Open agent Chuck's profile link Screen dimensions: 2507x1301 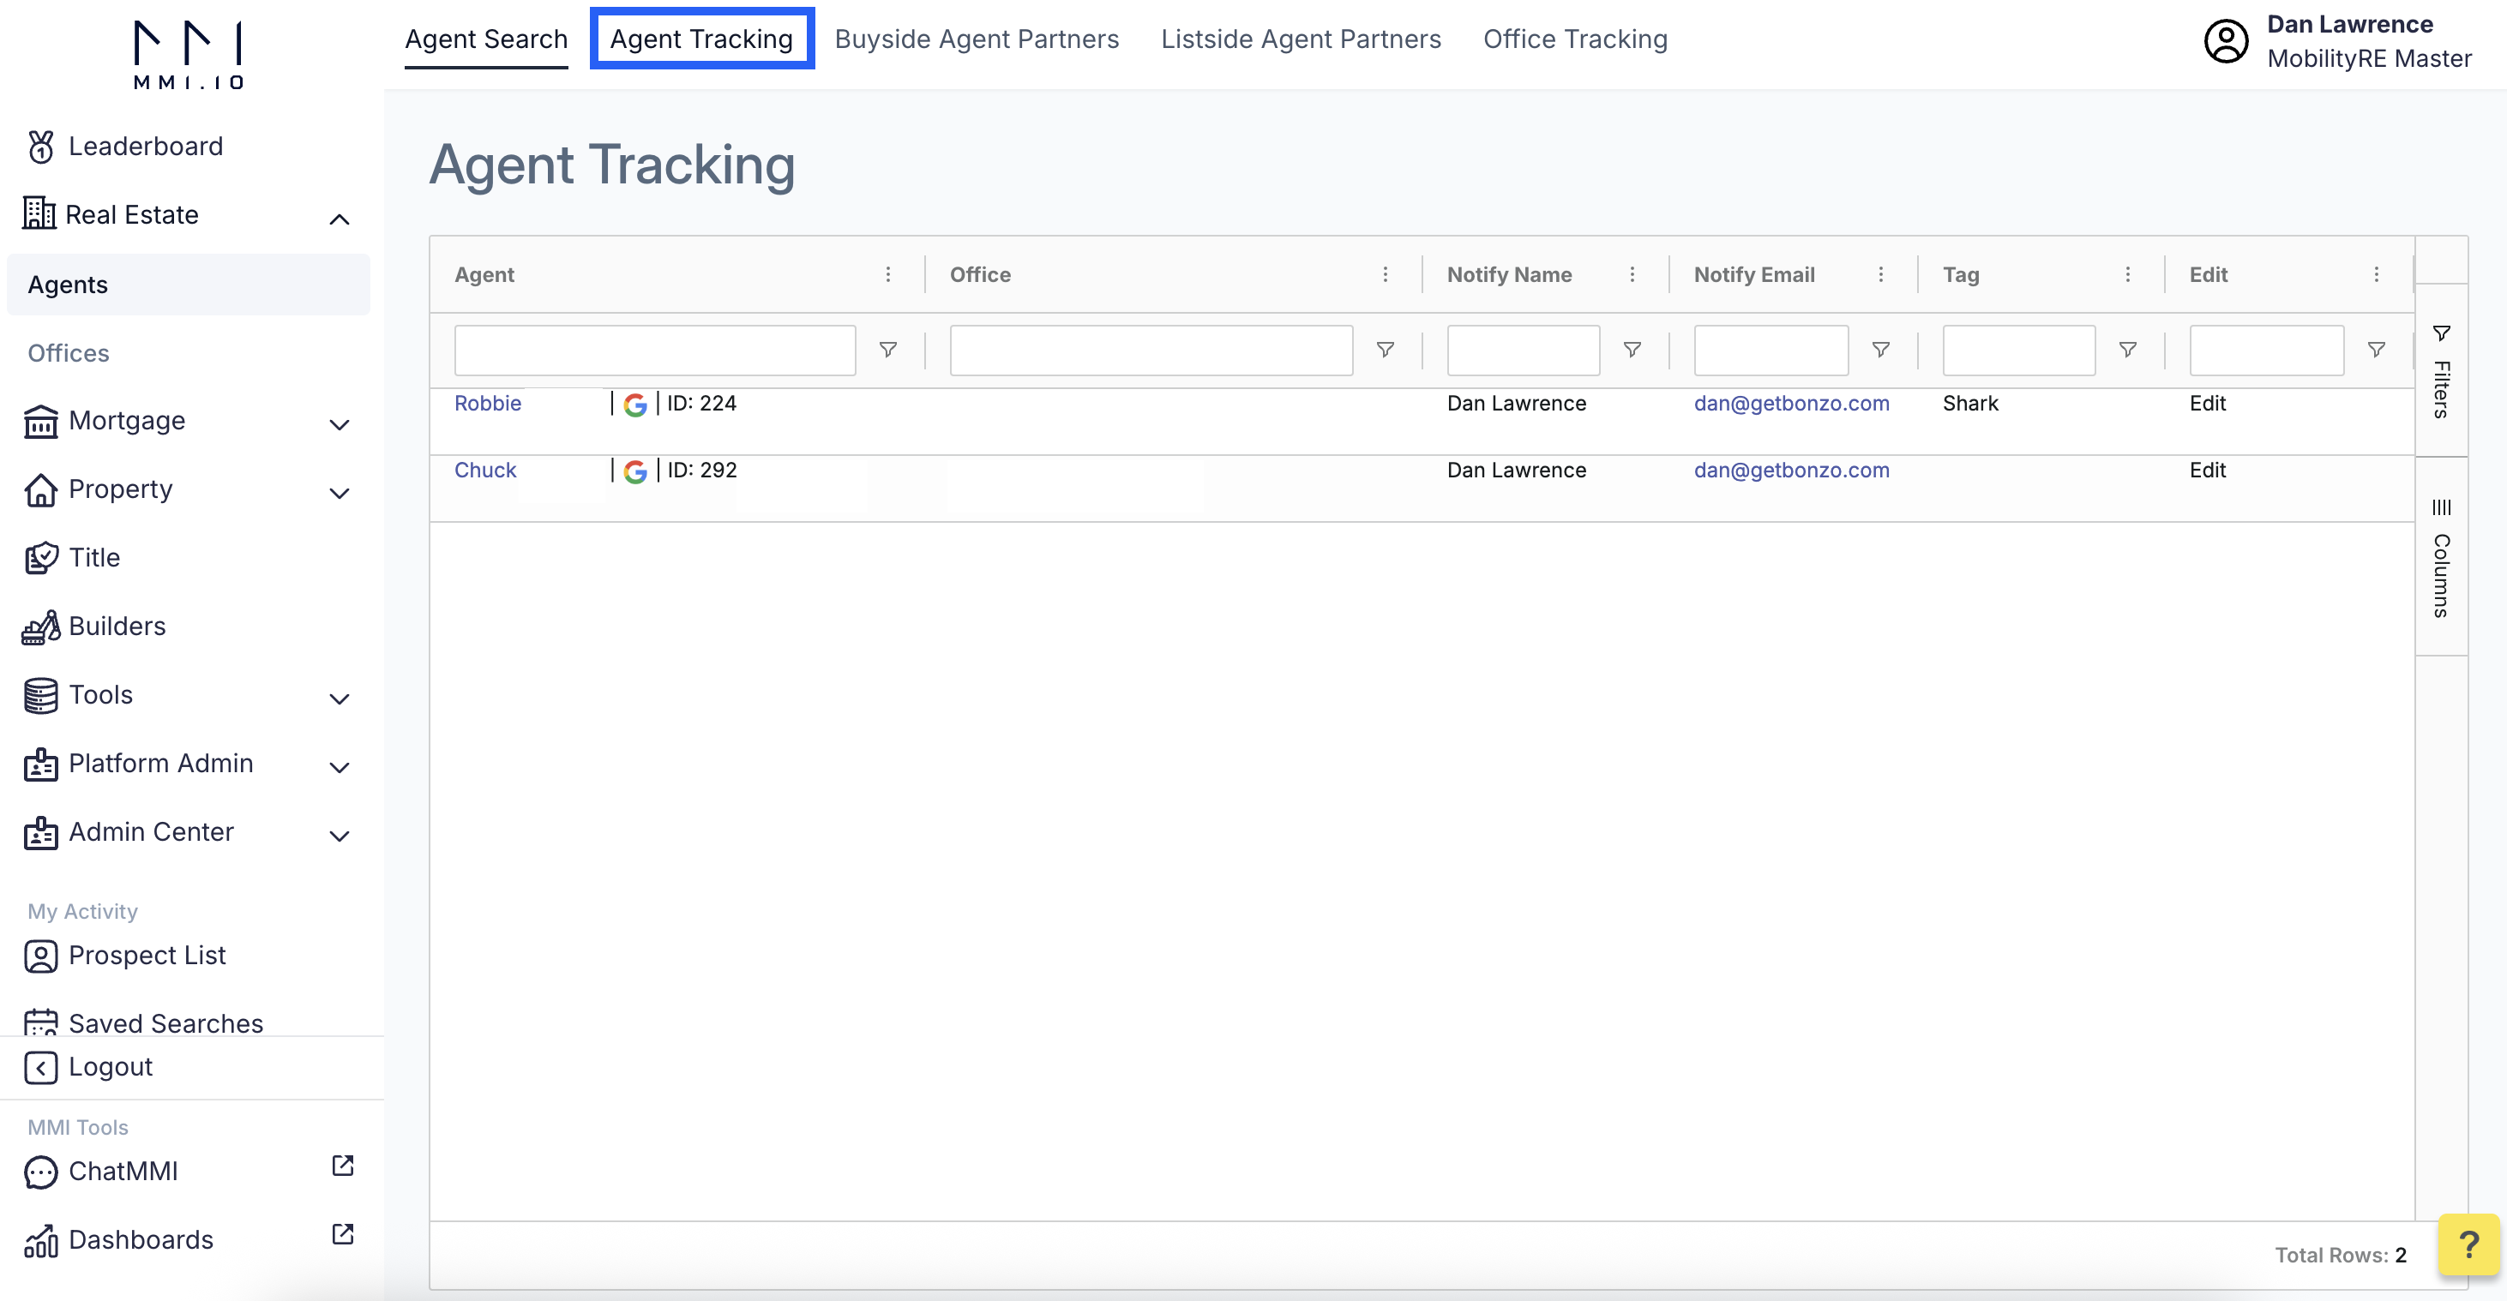point(484,470)
